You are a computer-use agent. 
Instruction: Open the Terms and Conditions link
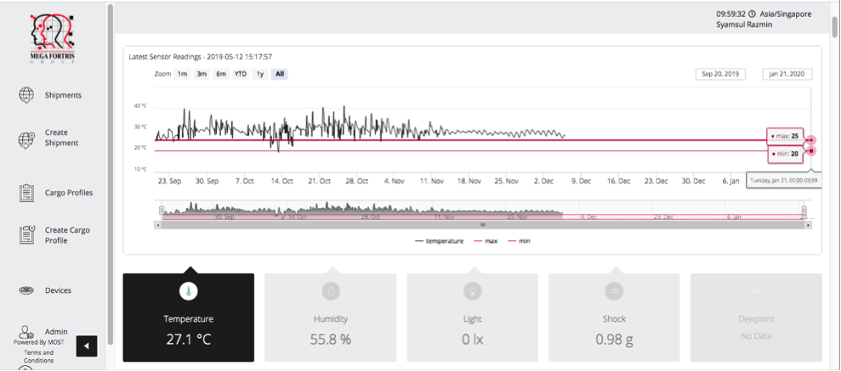coord(38,356)
